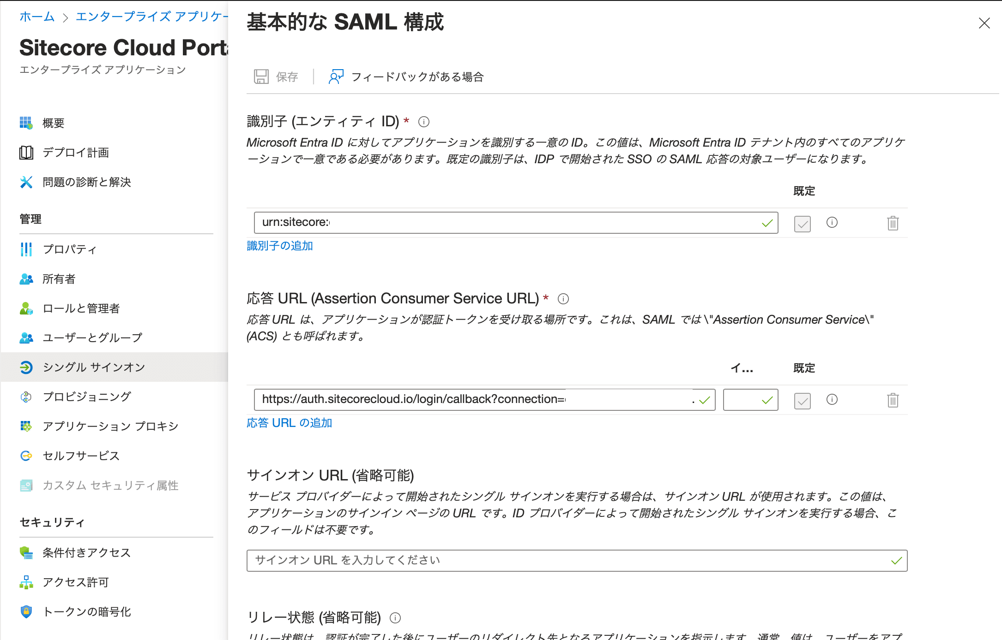
Task: Close the 基本的な SAML 構成 panel
Action: click(984, 23)
